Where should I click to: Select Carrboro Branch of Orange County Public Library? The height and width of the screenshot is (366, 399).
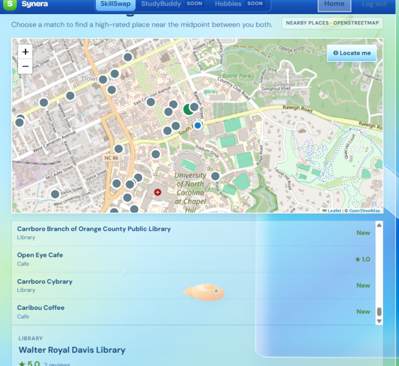pyautogui.click(x=193, y=233)
